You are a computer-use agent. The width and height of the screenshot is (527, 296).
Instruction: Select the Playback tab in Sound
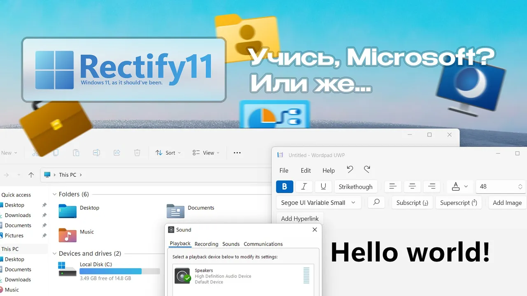point(180,243)
